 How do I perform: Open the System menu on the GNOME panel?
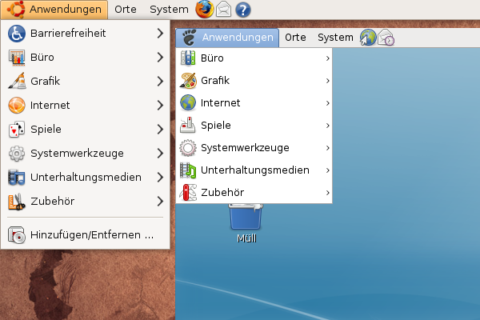pos(335,38)
